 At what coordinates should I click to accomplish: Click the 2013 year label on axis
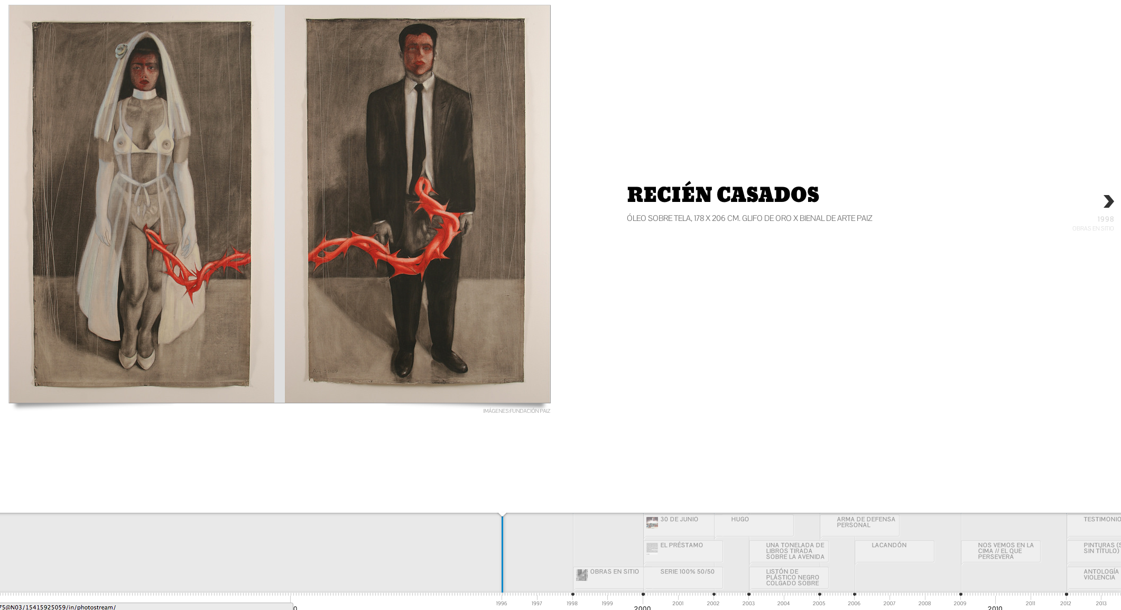[x=1101, y=604]
